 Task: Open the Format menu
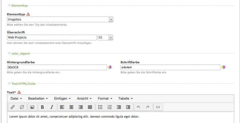(x=105, y=98)
